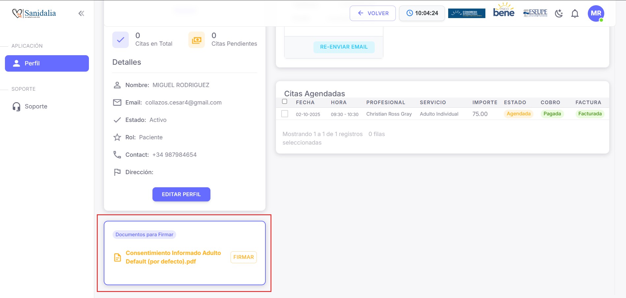This screenshot has height=298, width=626.
Task: Click the PDF document file icon
Action: tap(118, 258)
